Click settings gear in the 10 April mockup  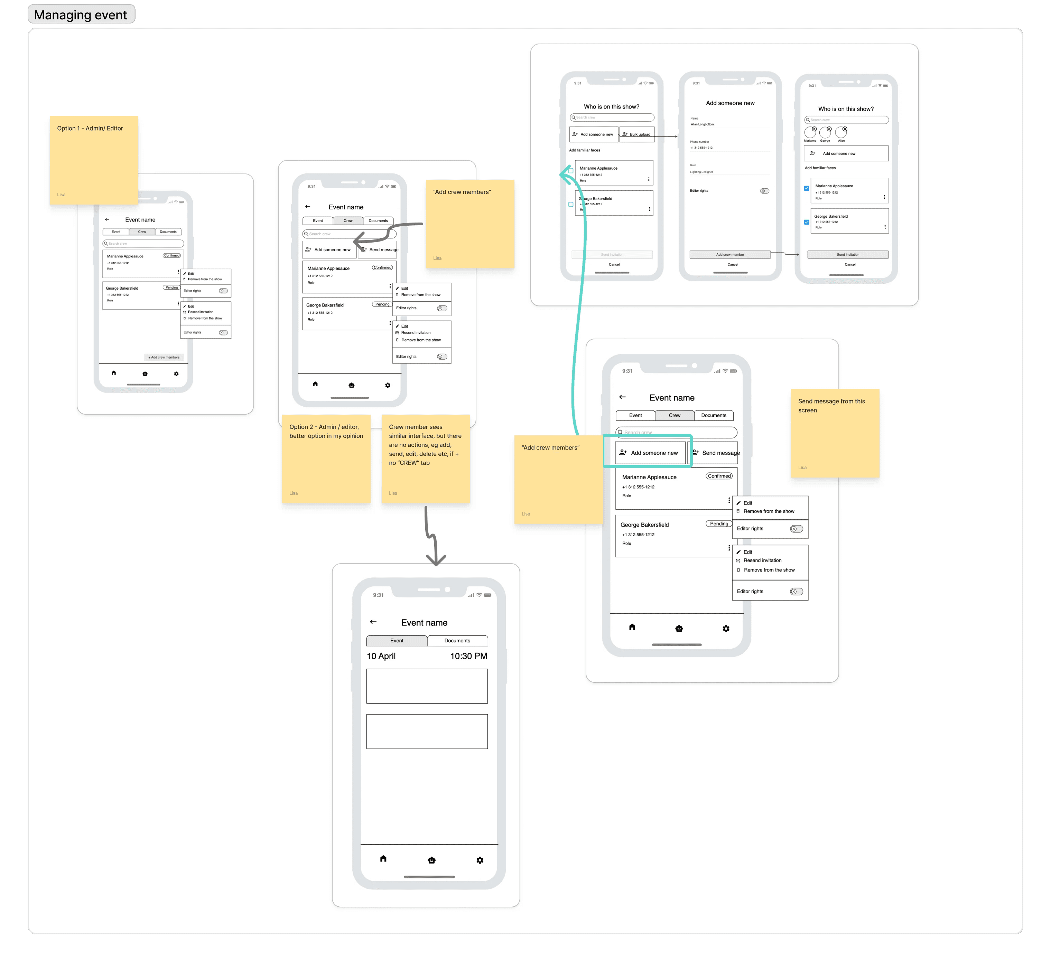click(480, 860)
